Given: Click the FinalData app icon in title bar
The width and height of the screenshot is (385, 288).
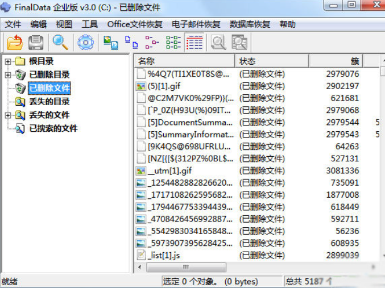Looking at the screenshot, I should 6,7.
